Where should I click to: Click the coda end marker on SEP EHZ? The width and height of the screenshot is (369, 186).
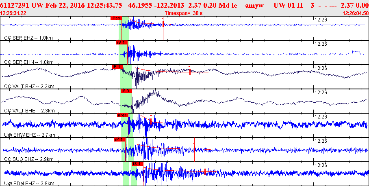tap(163, 24)
